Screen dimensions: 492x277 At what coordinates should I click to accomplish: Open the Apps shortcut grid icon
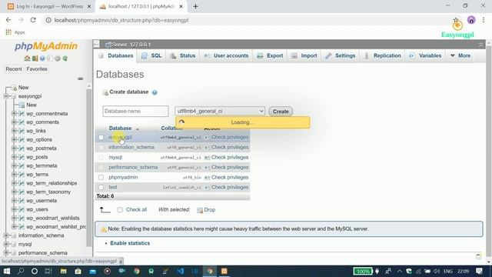8,32
